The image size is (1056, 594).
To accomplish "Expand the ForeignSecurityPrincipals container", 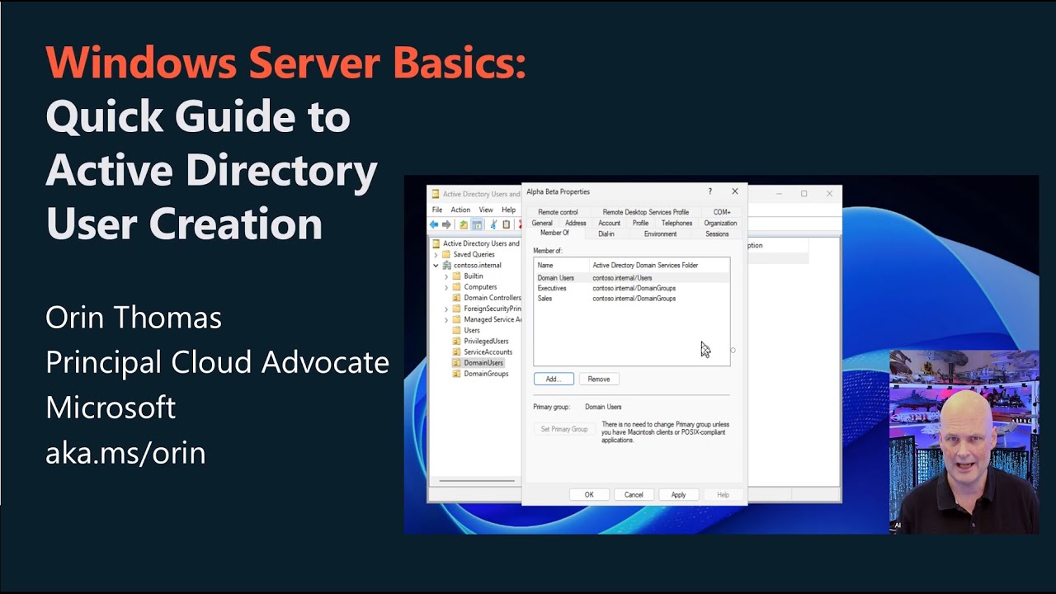I will tap(446, 309).
